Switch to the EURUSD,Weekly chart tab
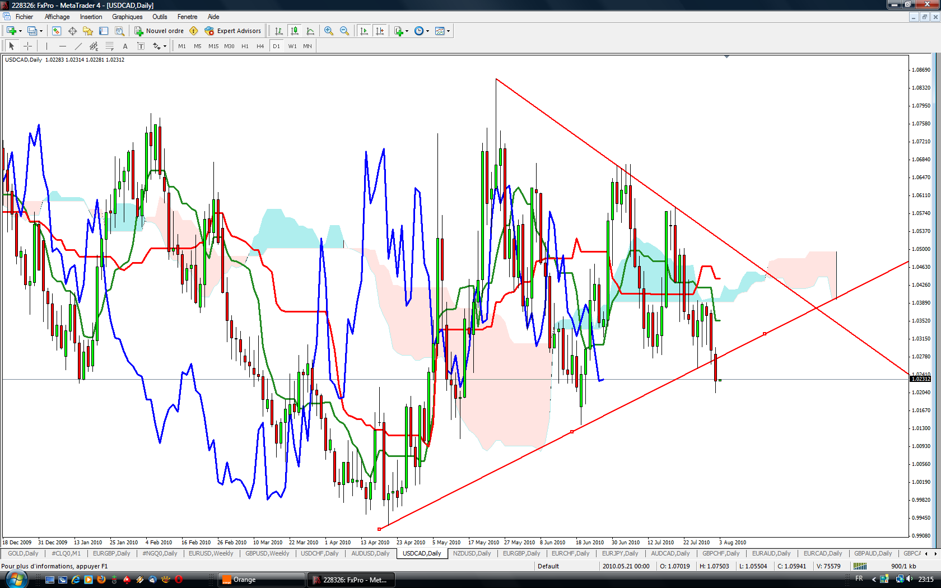The height and width of the screenshot is (588, 941). pyautogui.click(x=211, y=553)
